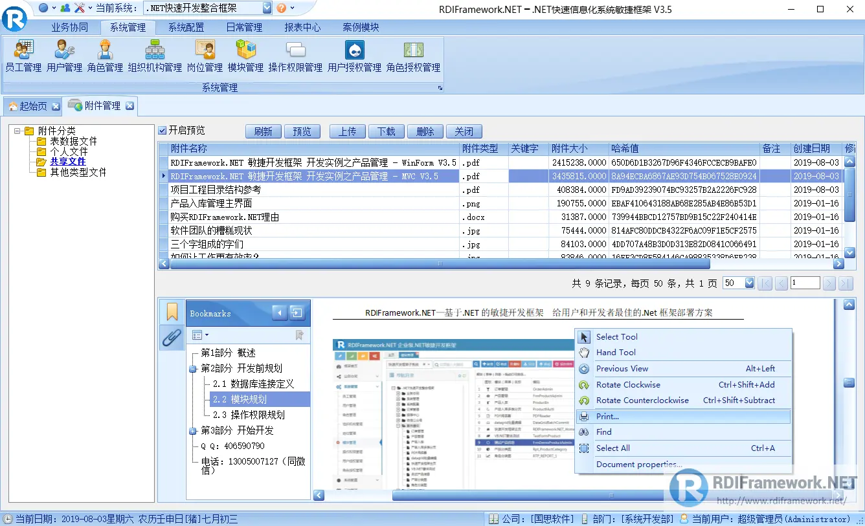Open the page size dropdown showing 50
This screenshot has width=865, height=526.
pyautogui.click(x=738, y=282)
